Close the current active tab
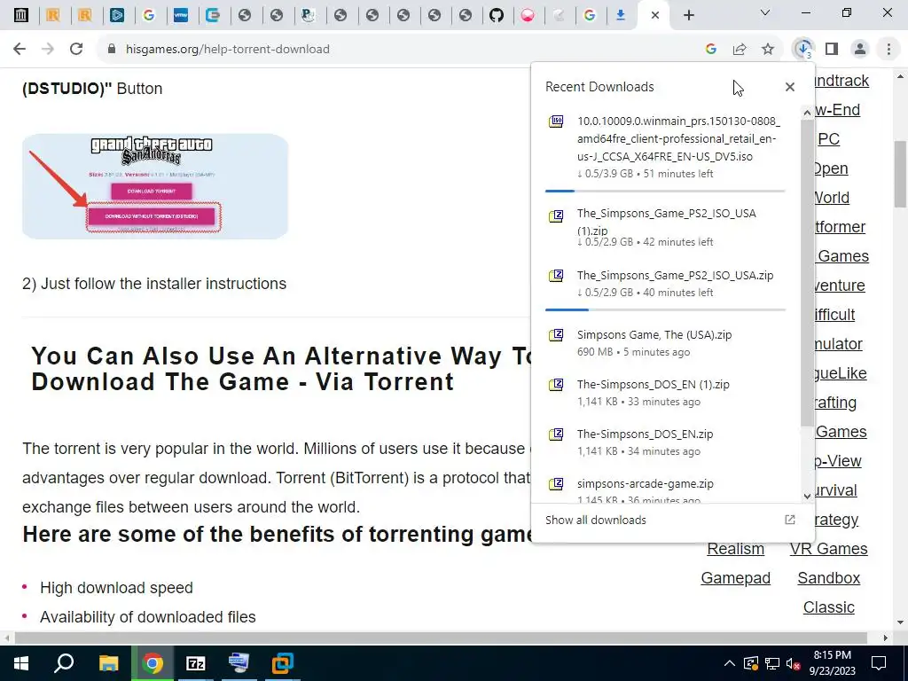This screenshot has height=681, width=908. [x=655, y=16]
